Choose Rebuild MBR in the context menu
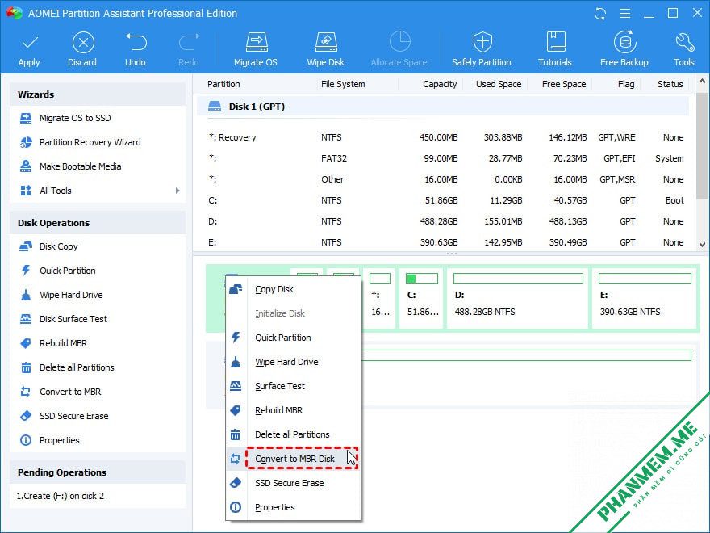Image resolution: width=710 pixels, height=533 pixels. coord(293,410)
